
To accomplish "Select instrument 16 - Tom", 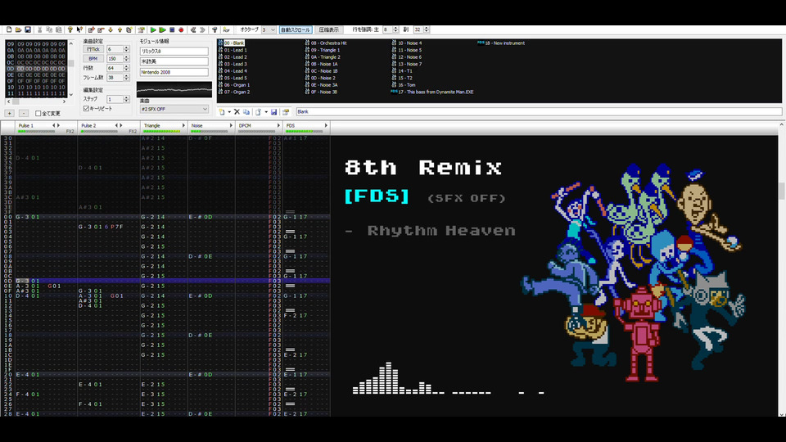I will tap(407, 84).
